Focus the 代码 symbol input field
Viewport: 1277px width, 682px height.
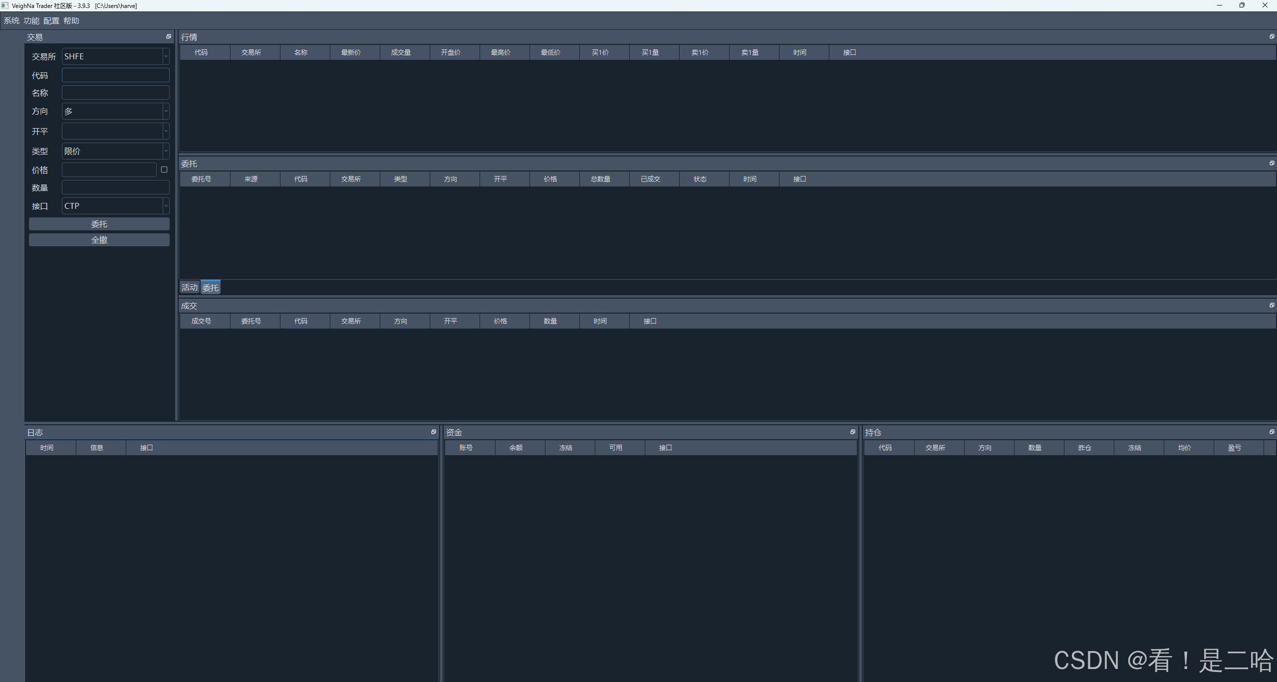[x=115, y=75]
